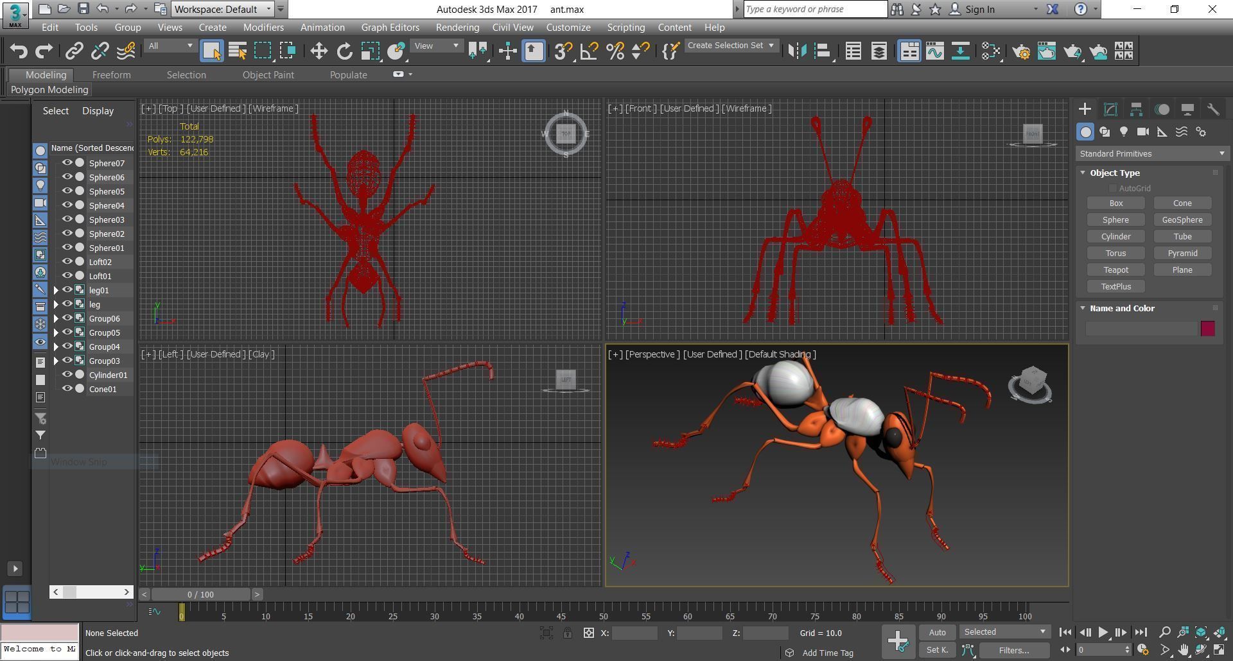Select the Lights category icon
The width and height of the screenshot is (1233, 661).
tap(1124, 132)
